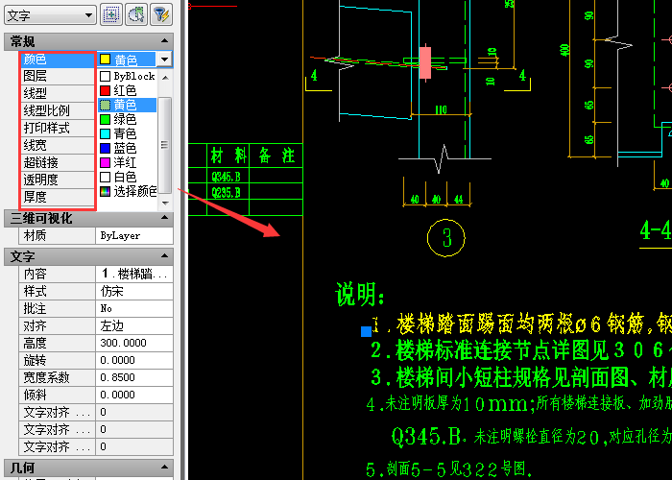The height and width of the screenshot is (480, 672).
Task: Collapse the 几何 section
Action: (x=164, y=468)
